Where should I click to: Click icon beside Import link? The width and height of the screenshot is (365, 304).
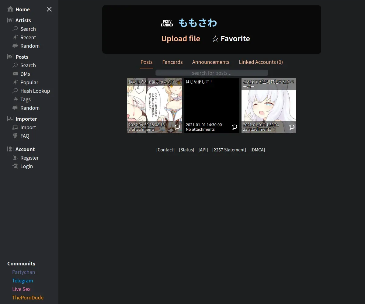[15, 127]
